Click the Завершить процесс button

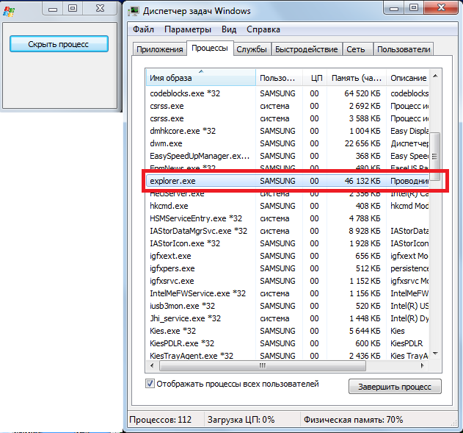click(395, 387)
